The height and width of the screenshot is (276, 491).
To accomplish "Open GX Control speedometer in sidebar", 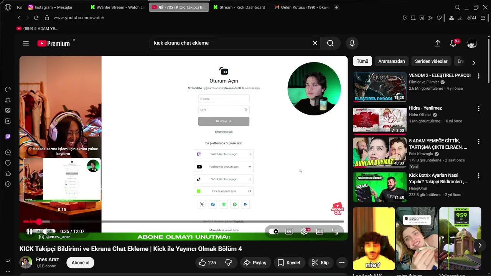I will point(8,89).
